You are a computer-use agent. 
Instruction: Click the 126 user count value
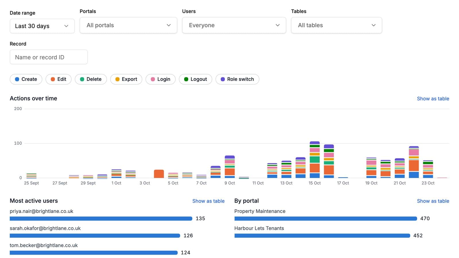point(188,236)
